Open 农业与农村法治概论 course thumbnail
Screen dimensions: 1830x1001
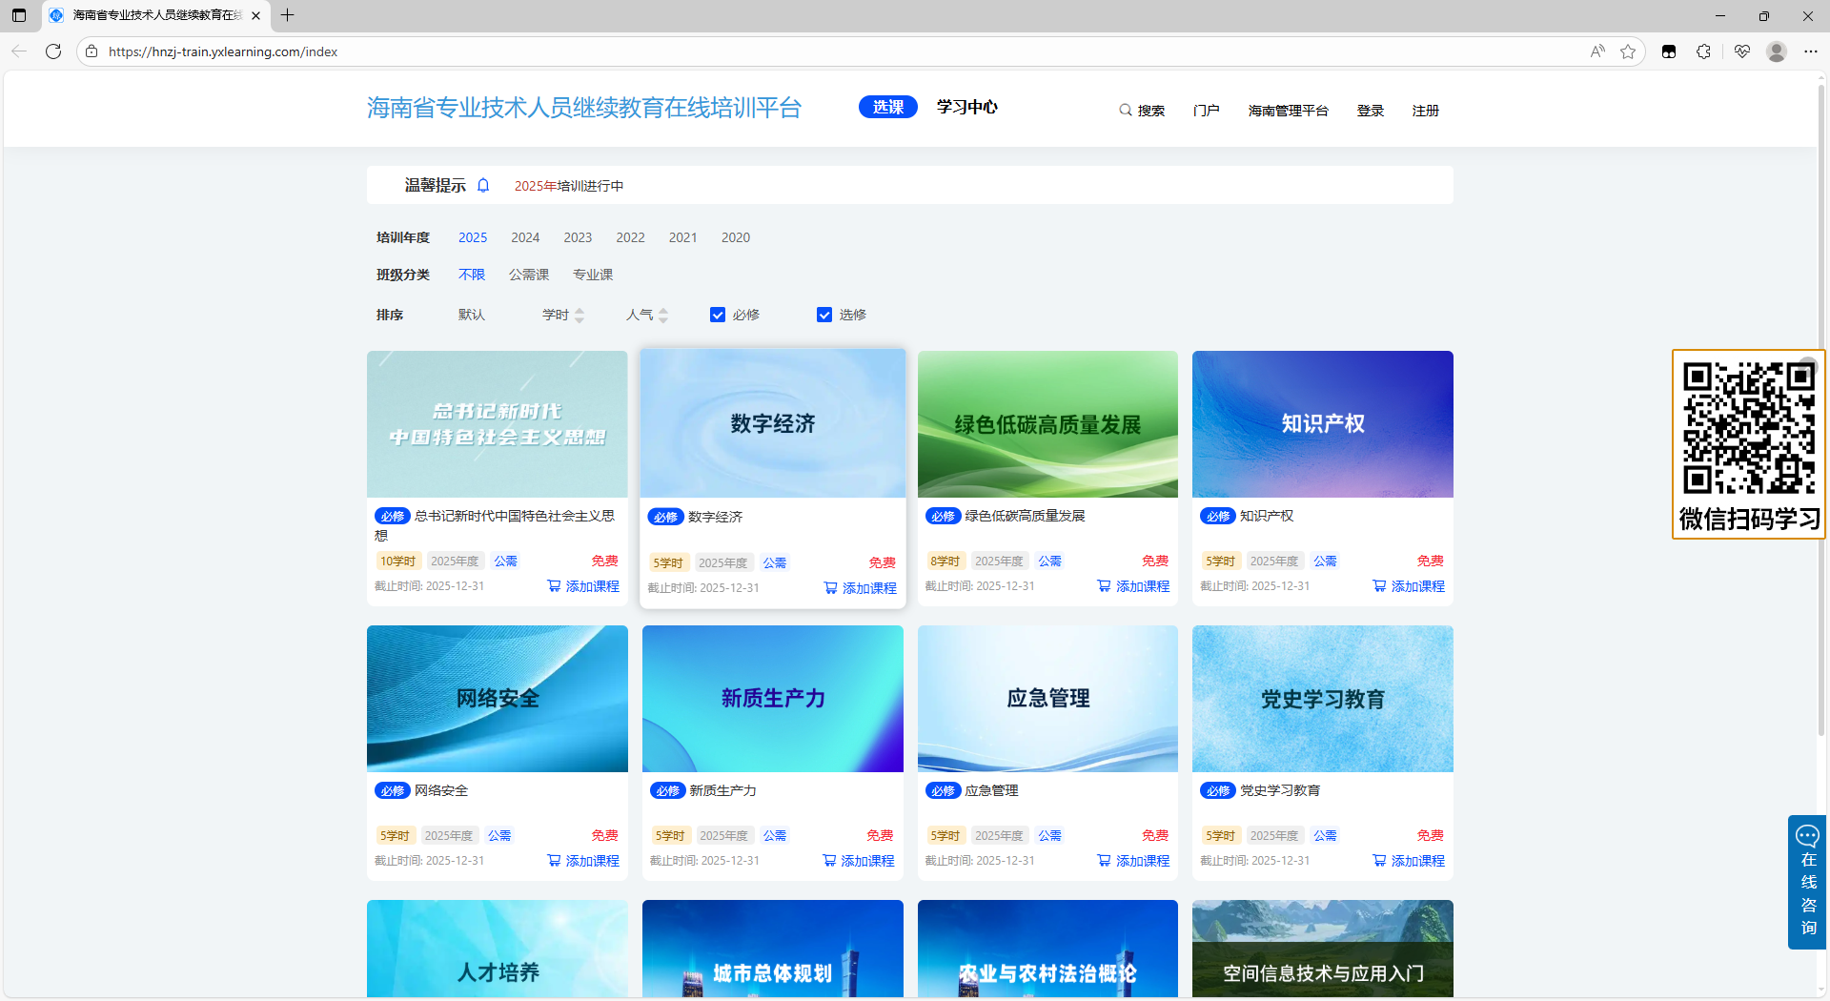(x=1047, y=950)
